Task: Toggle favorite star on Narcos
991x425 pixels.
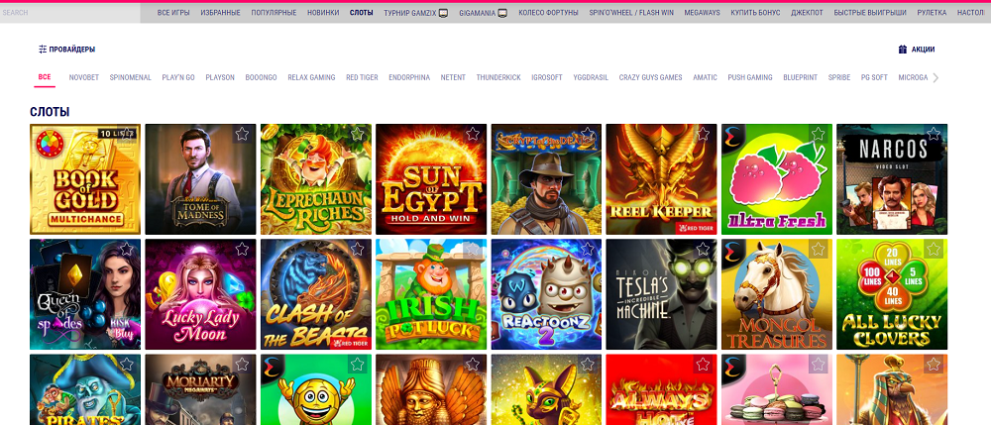Action: tap(934, 134)
